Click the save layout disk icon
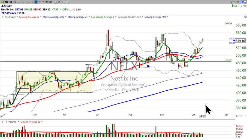 coord(245,2)
